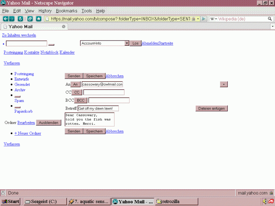Click the Betreff subject input field
This screenshot has height=206, width=275.
[x=98, y=108]
